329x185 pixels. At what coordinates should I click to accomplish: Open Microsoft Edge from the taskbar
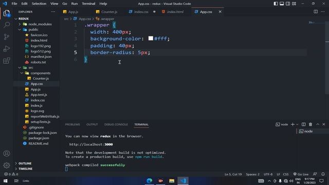click(150, 181)
